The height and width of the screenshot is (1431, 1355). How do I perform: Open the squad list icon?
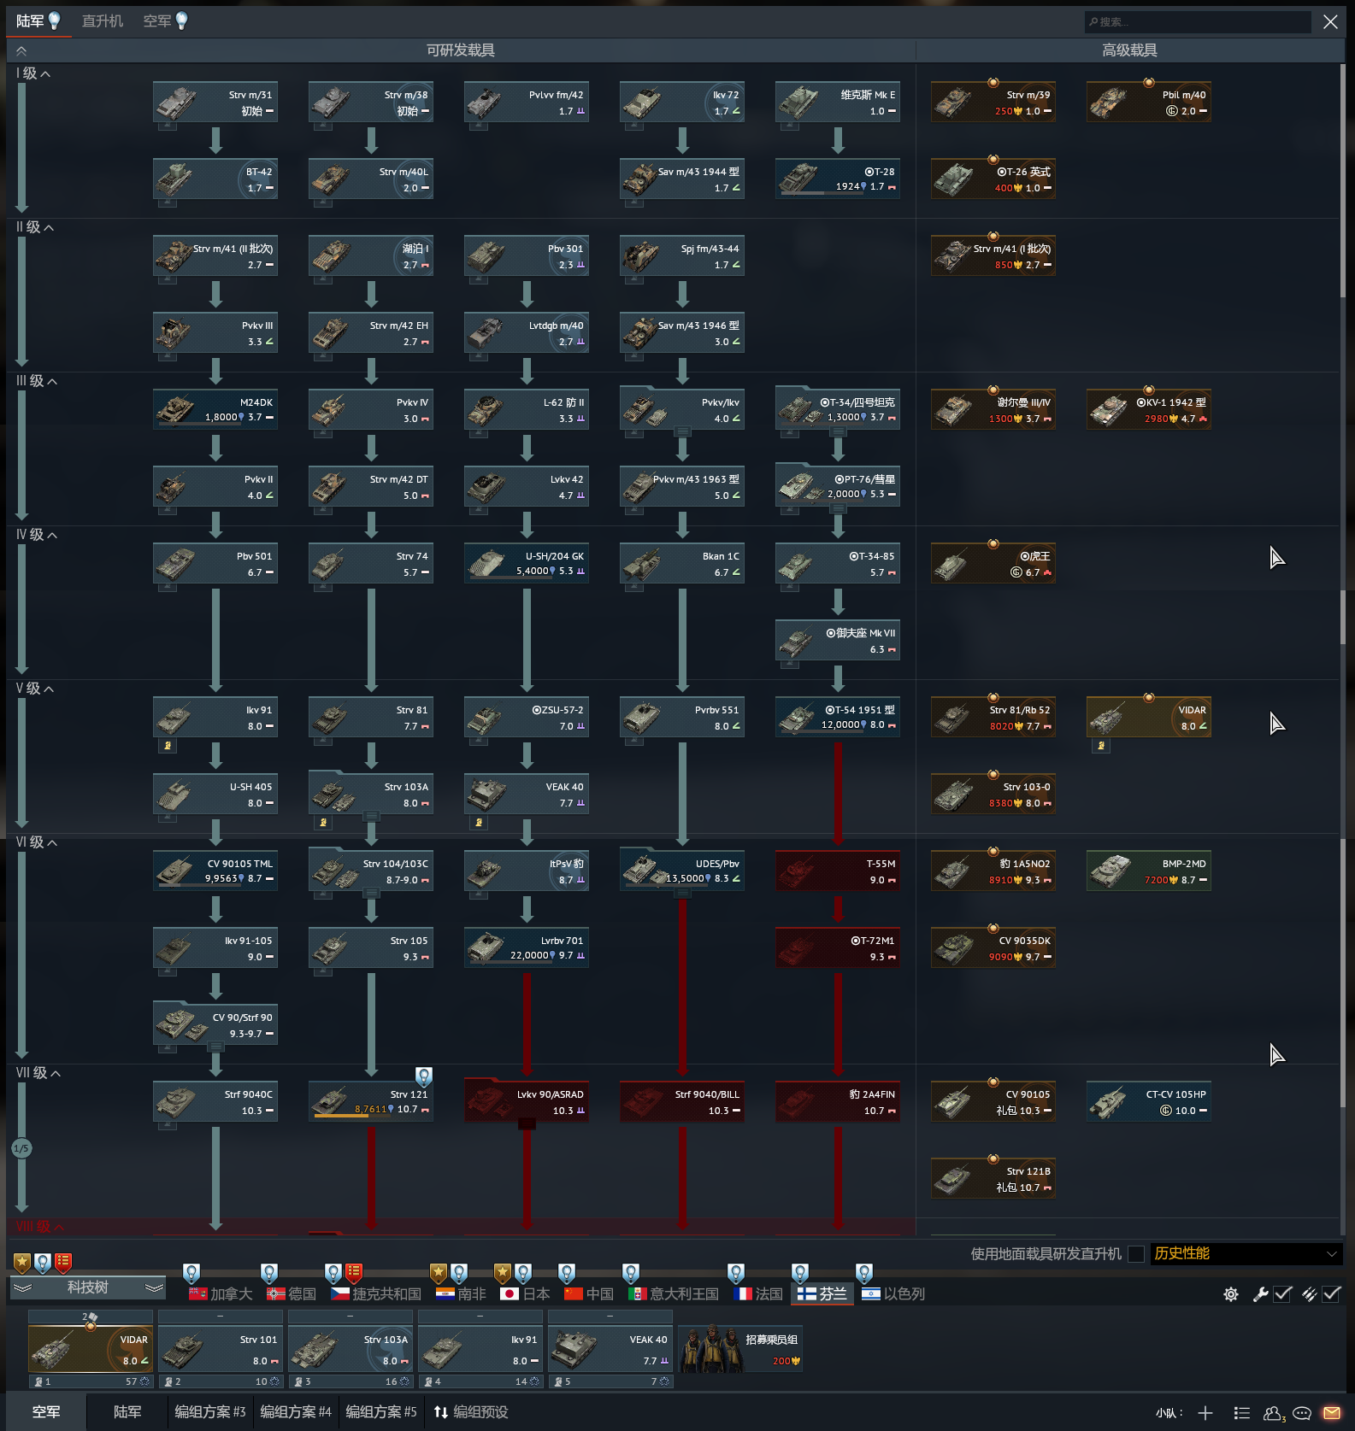point(1242,1413)
